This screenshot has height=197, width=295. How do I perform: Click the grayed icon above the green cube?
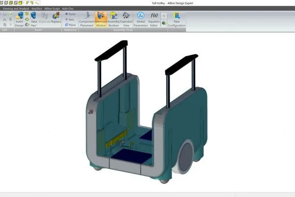pos(164,16)
